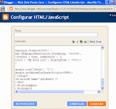This screenshot has height=109, width=116.
Task: Click the '</script>' line
Action: point(22,76)
